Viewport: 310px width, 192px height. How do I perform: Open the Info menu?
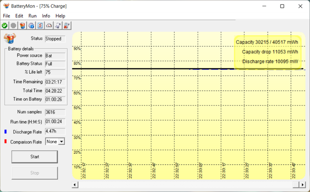tap(46, 16)
